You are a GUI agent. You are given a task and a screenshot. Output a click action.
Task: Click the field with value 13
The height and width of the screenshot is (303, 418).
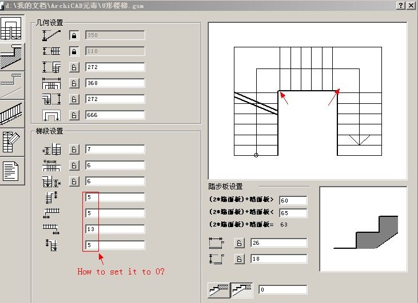(x=115, y=229)
